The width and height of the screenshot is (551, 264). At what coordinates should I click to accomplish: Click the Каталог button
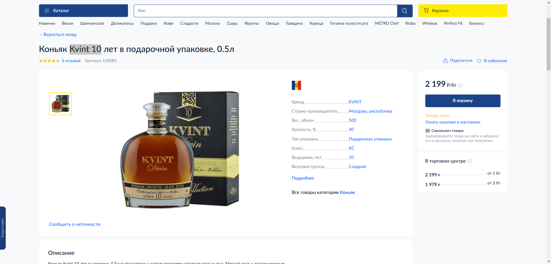pos(84,11)
